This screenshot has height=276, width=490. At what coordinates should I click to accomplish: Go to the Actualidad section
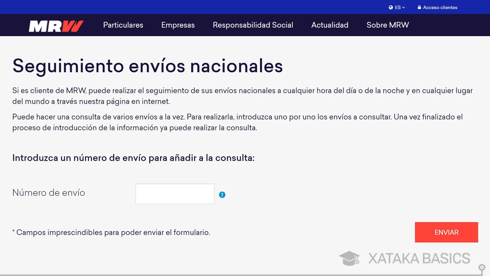pos(330,25)
